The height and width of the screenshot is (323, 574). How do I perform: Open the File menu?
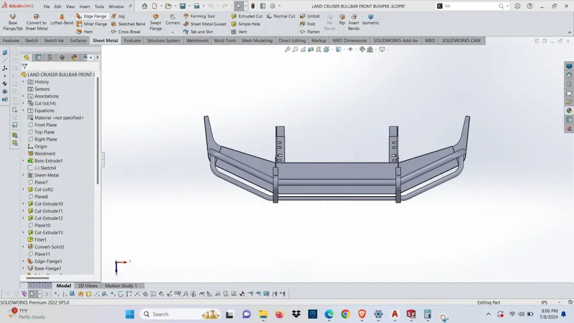point(46,7)
